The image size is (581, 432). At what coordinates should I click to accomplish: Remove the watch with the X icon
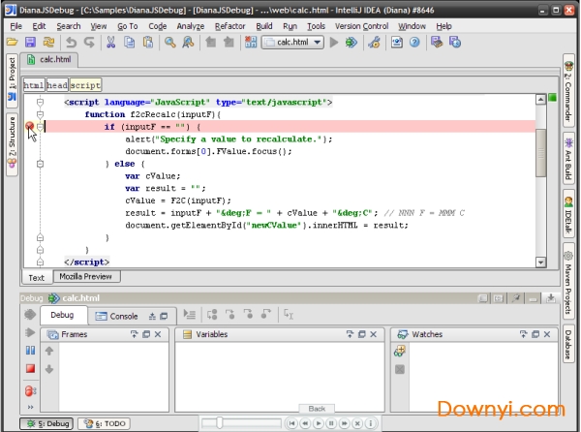point(400,369)
